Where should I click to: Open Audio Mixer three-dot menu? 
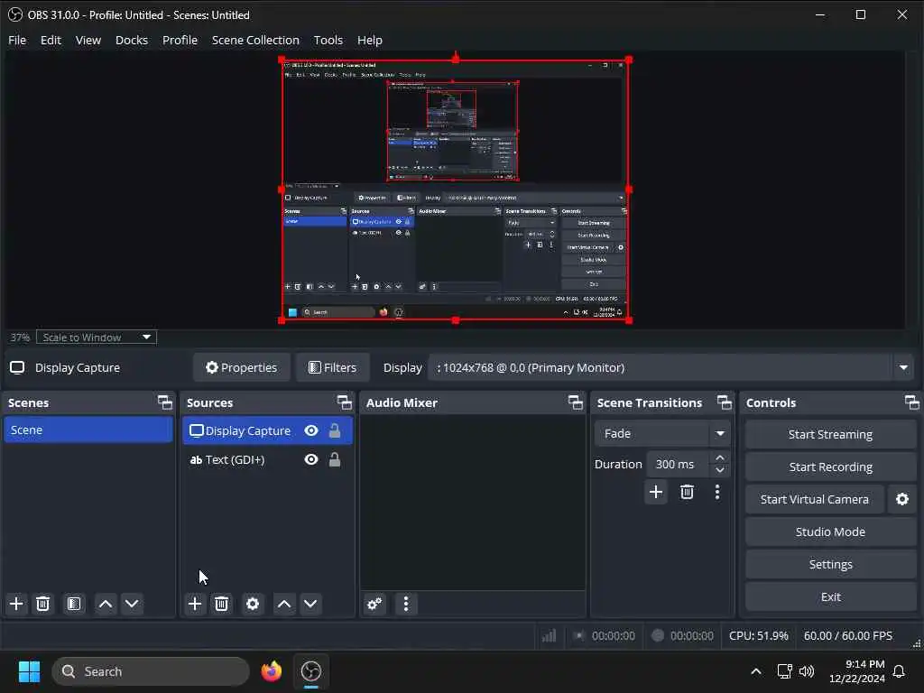point(406,604)
